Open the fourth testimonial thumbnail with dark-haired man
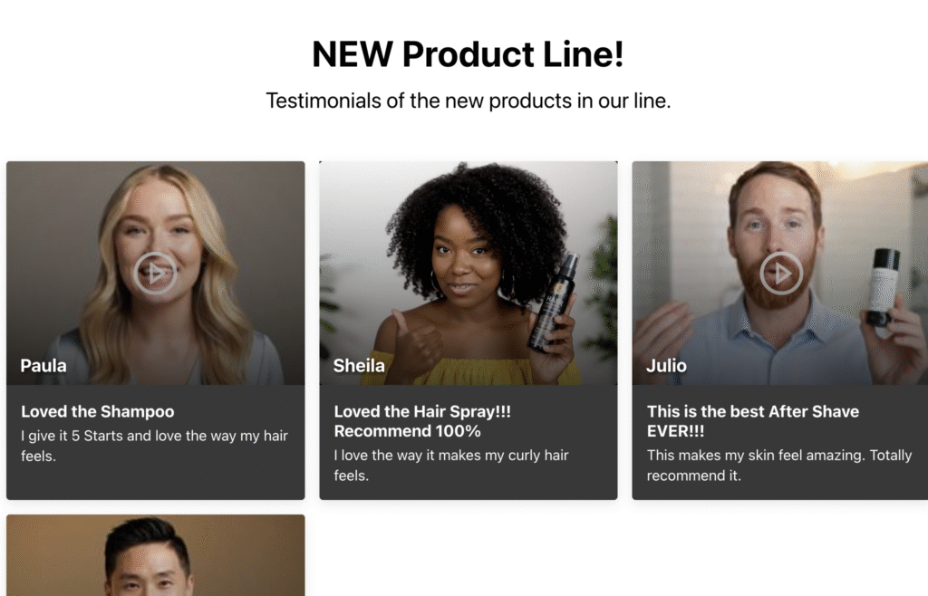Screen dimensions: 928x596 point(156,555)
